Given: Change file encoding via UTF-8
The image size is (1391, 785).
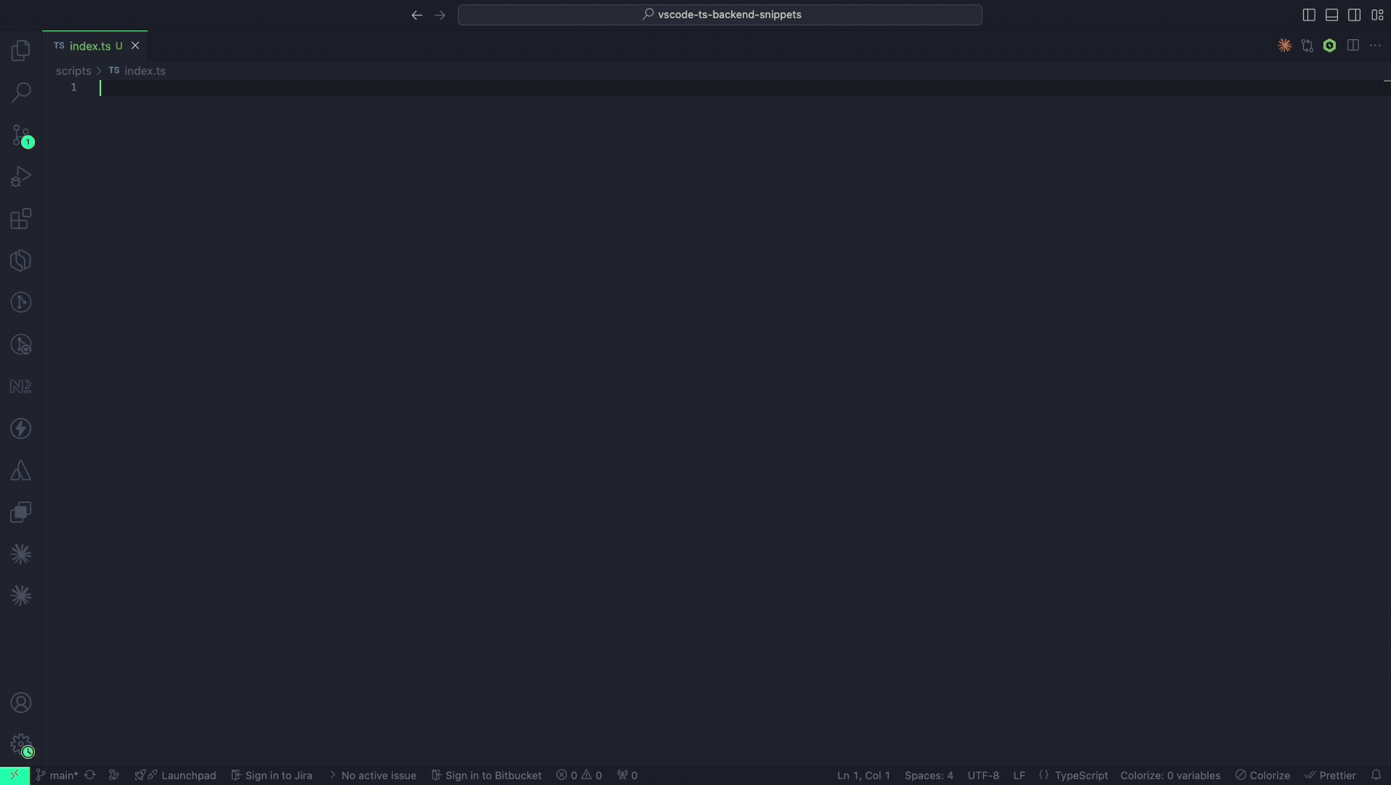Looking at the screenshot, I should [983, 776].
